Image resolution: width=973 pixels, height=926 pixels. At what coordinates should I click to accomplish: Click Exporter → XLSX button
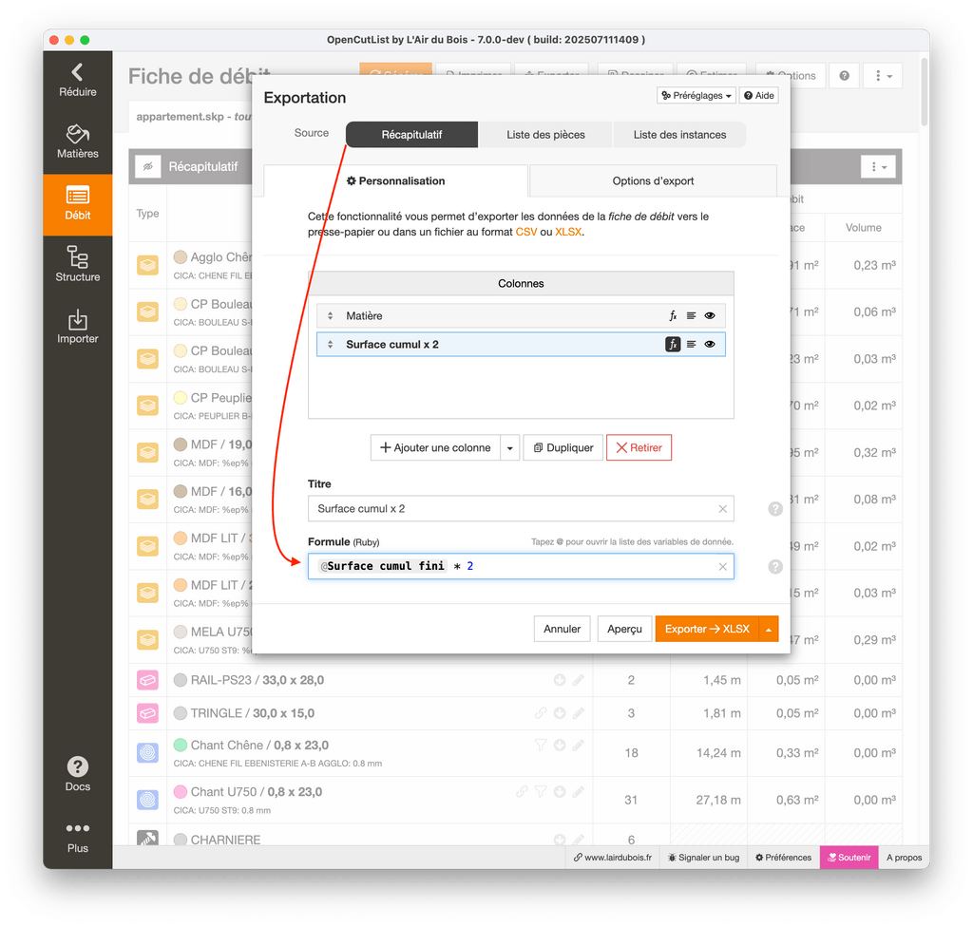pos(707,630)
